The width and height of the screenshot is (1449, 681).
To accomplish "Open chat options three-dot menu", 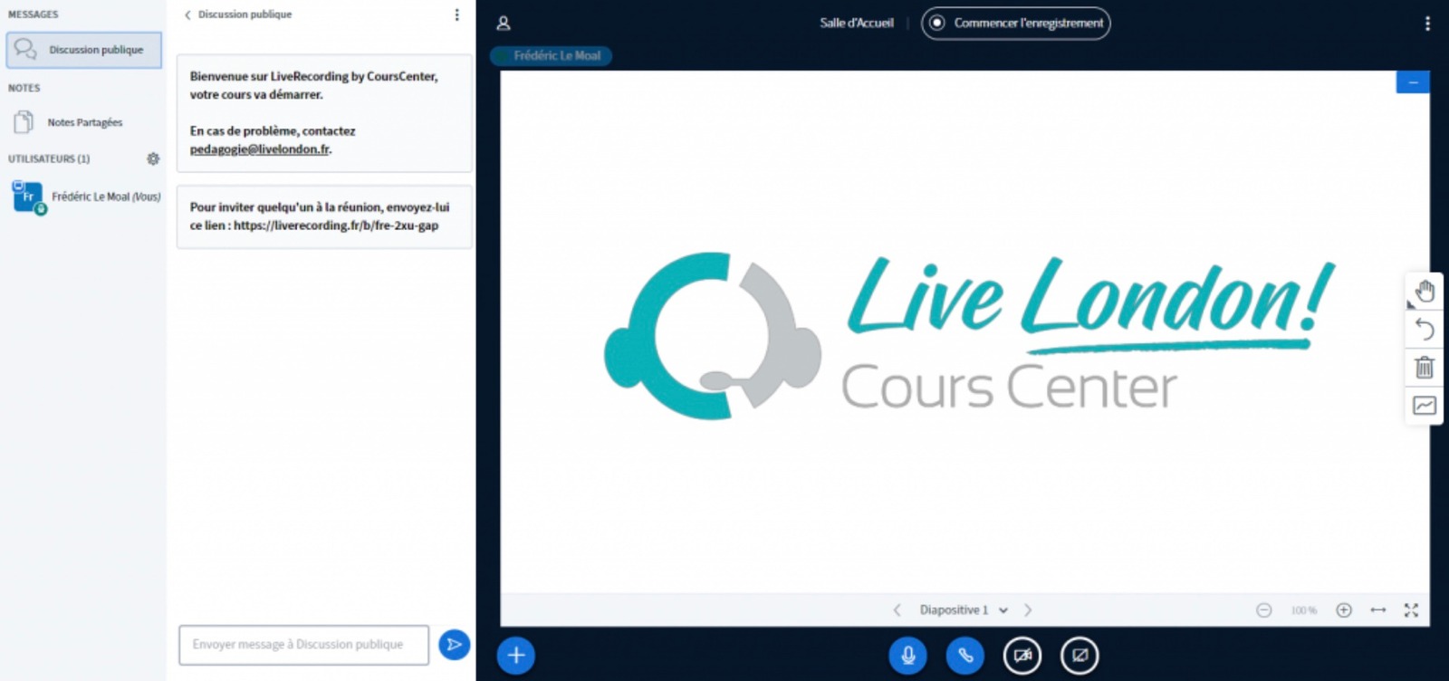I will [x=456, y=14].
